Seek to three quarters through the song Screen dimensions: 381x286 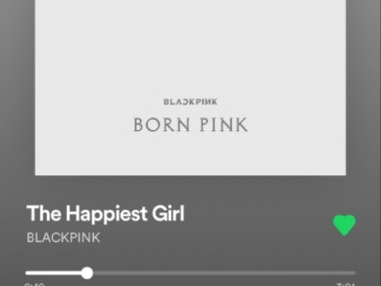tap(273, 273)
